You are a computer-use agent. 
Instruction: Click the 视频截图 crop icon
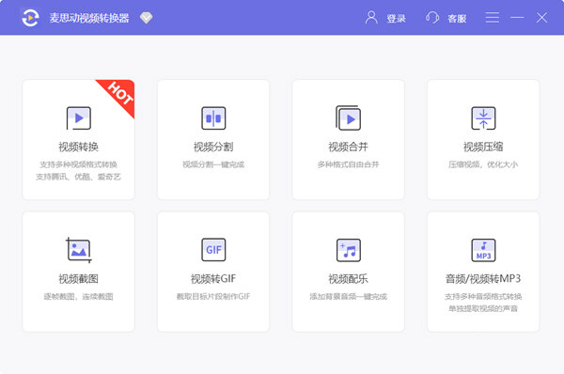click(79, 250)
